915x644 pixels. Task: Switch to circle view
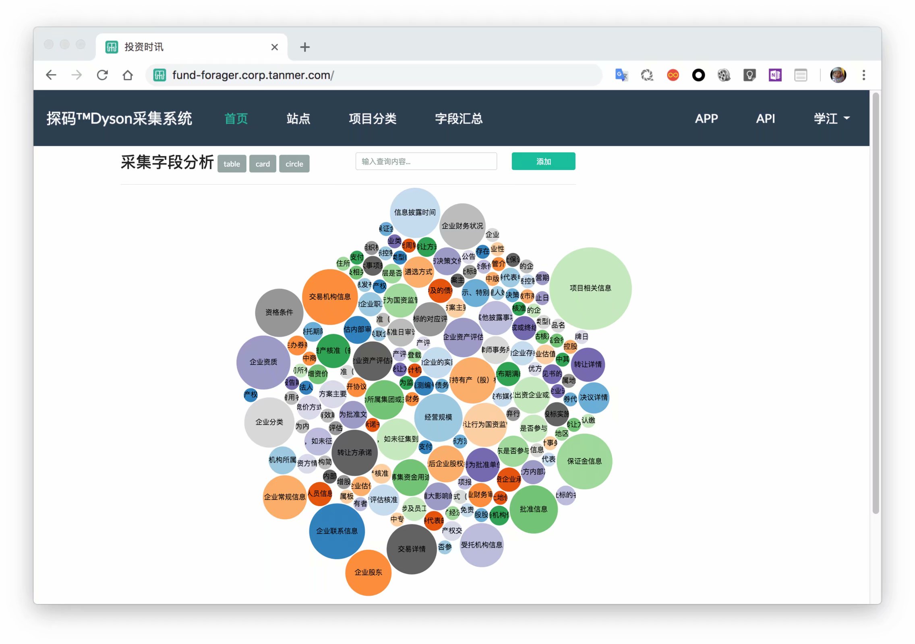tap(294, 164)
